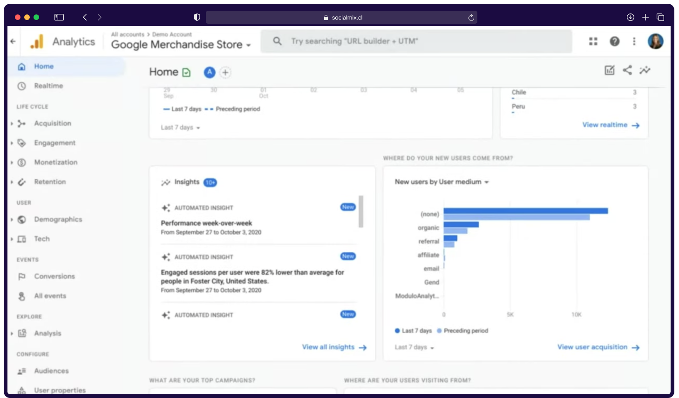Click the (none) last 7 days bar
Screen dimensions: 679x398
pyautogui.click(x=526, y=211)
